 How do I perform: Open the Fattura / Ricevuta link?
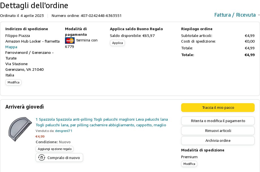click(235, 15)
